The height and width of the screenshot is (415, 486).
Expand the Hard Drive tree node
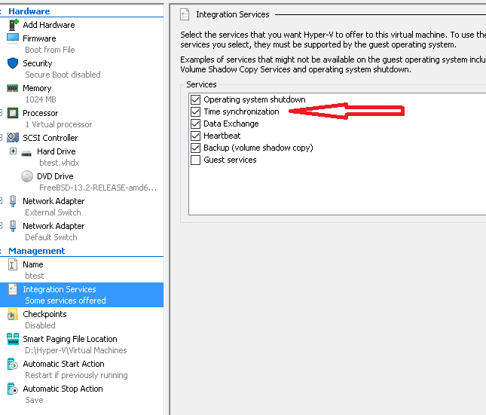pyautogui.click(x=13, y=151)
